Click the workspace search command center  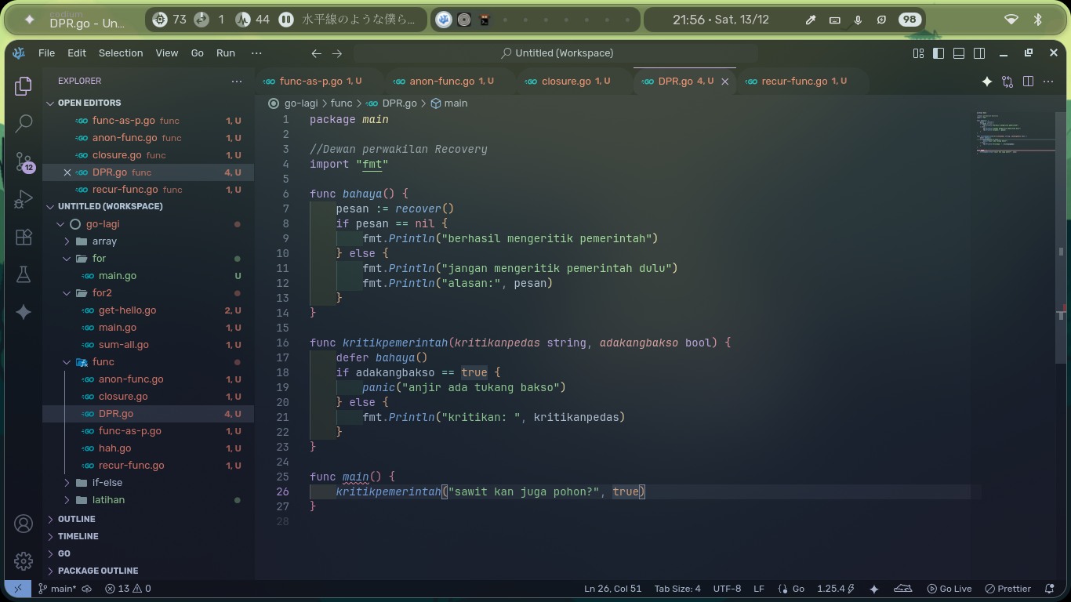tap(555, 53)
